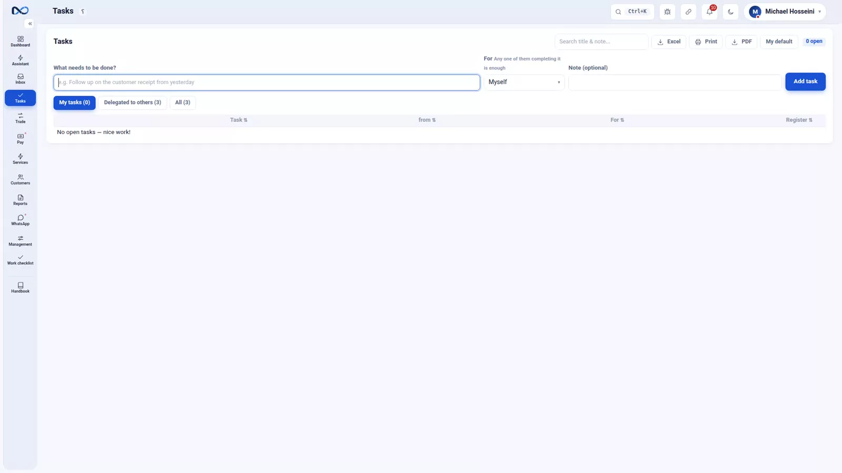Open the Dashboard from the sidebar
The image size is (842, 473).
click(x=20, y=42)
